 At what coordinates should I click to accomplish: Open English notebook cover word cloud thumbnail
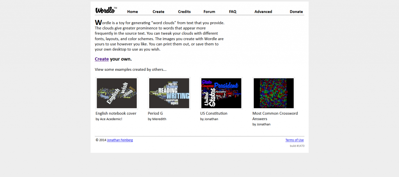click(x=117, y=93)
